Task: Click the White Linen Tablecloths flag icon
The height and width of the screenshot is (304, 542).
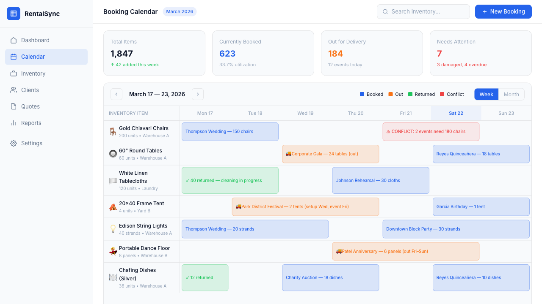Action: [113, 181]
